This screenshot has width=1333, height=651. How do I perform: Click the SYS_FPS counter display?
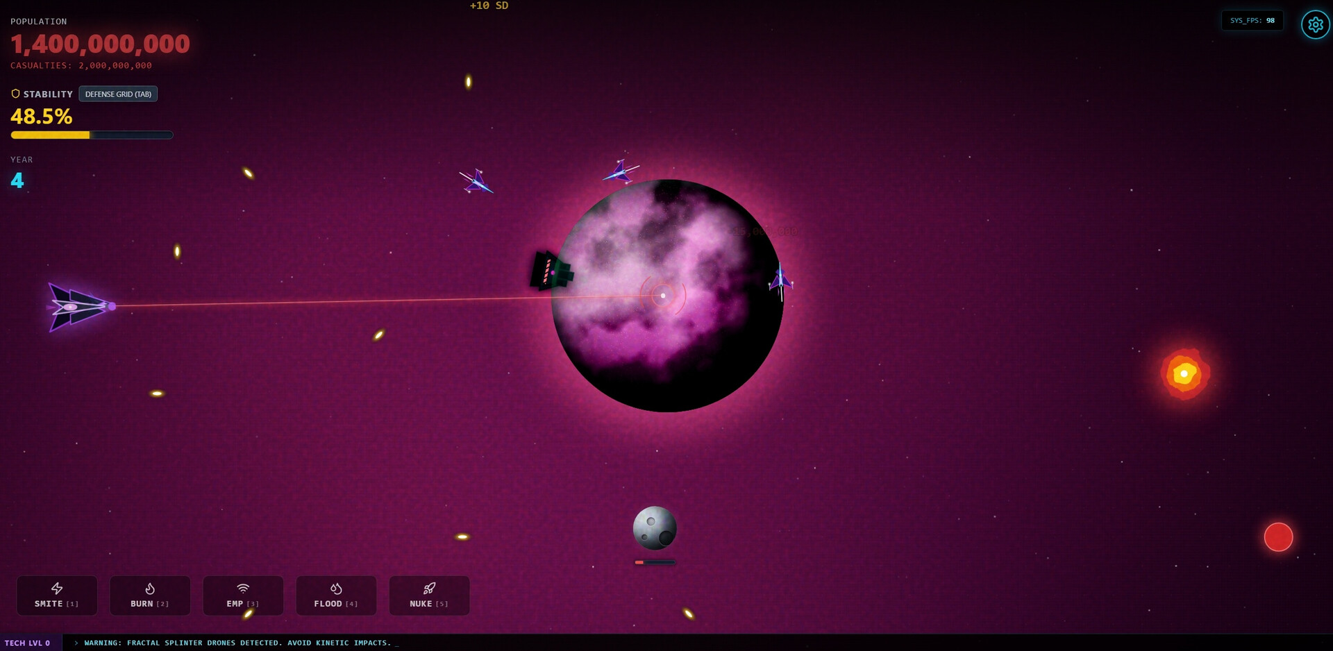tap(1252, 20)
